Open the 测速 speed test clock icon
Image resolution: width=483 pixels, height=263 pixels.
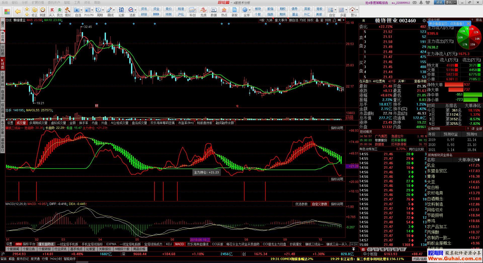(x=43, y=10)
